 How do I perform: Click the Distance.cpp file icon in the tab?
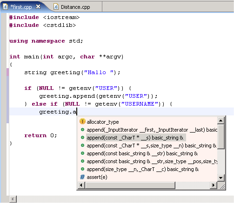pos(56,7)
